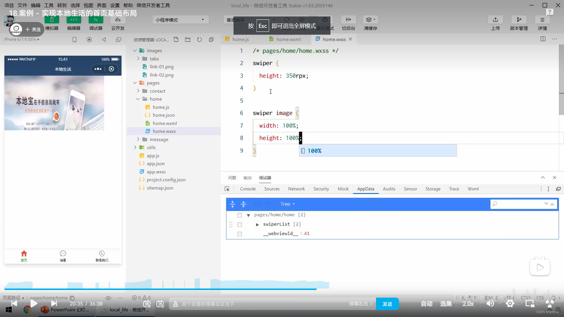Expand the utils folder
This screenshot has height=317, width=564.
pos(135,147)
